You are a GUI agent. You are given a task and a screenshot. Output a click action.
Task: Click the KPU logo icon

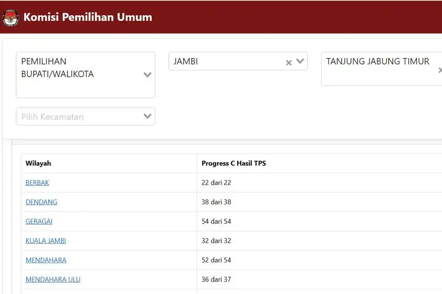[x=10, y=17]
